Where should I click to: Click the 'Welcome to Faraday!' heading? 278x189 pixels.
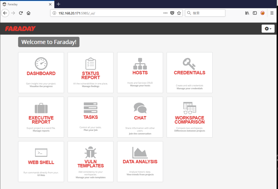point(49,42)
